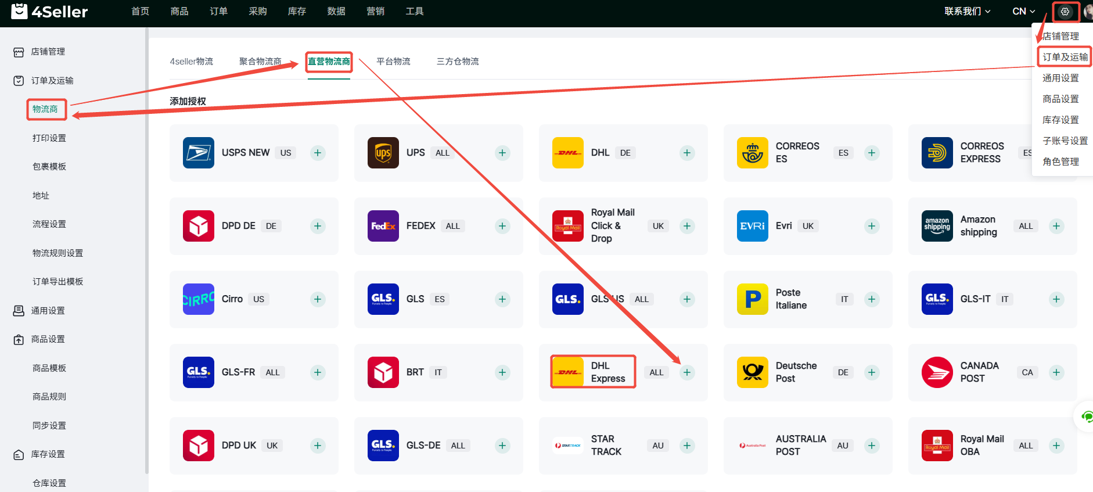The image size is (1093, 492).
Task: Select 物流商 in sidebar
Action: point(45,109)
